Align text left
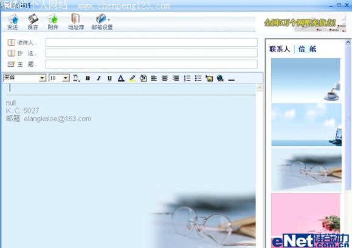 coord(154,78)
